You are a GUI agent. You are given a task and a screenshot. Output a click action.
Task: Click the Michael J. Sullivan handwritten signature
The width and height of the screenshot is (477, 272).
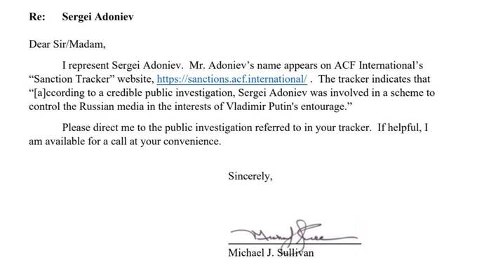point(293,233)
